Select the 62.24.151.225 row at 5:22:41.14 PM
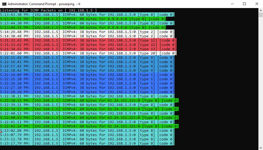This screenshot has height=150, width=263. pos(89,126)
